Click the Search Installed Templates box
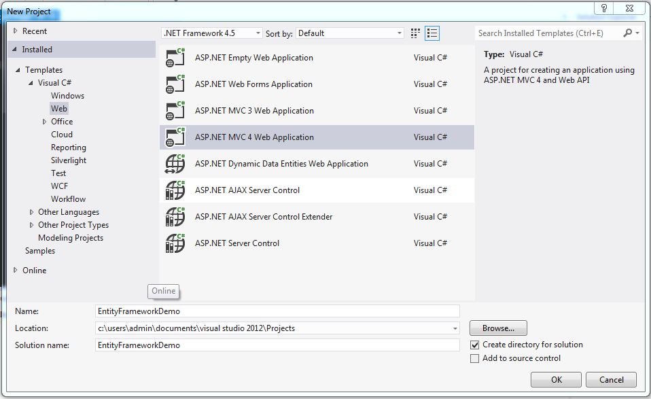 tap(548, 33)
